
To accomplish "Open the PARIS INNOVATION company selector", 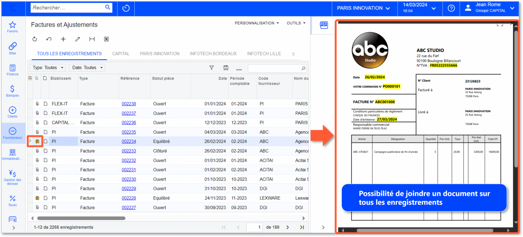I will pyautogui.click(x=363, y=8).
